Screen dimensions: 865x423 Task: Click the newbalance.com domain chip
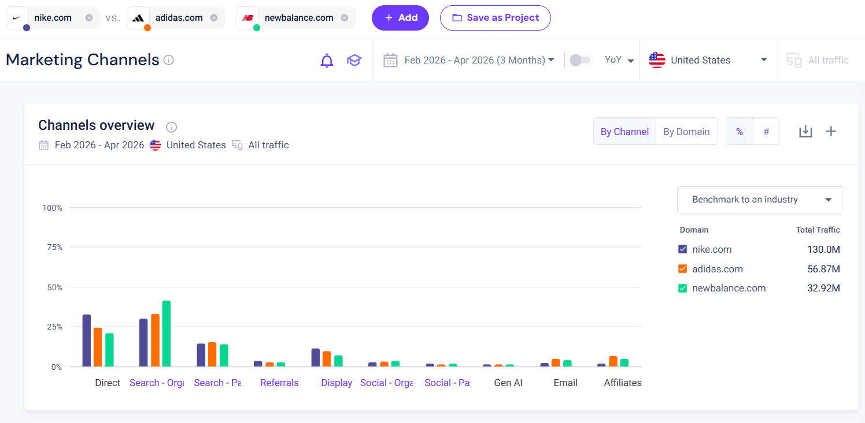pyautogui.click(x=296, y=18)
